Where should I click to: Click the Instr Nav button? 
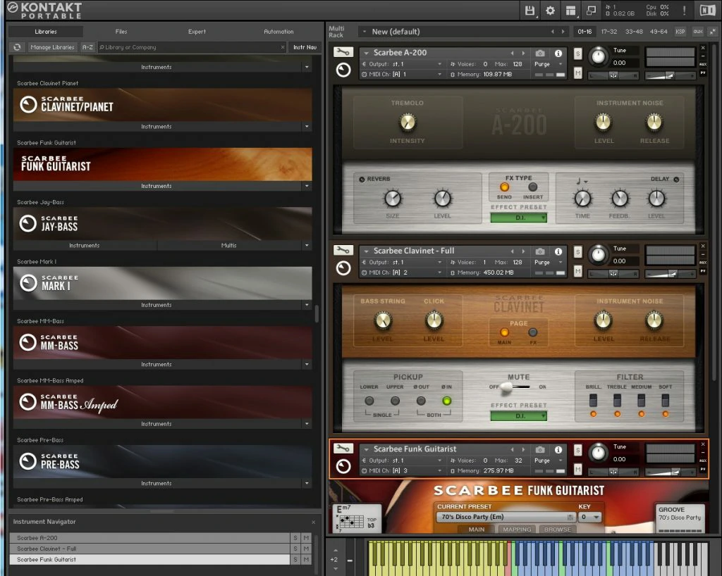305,47
